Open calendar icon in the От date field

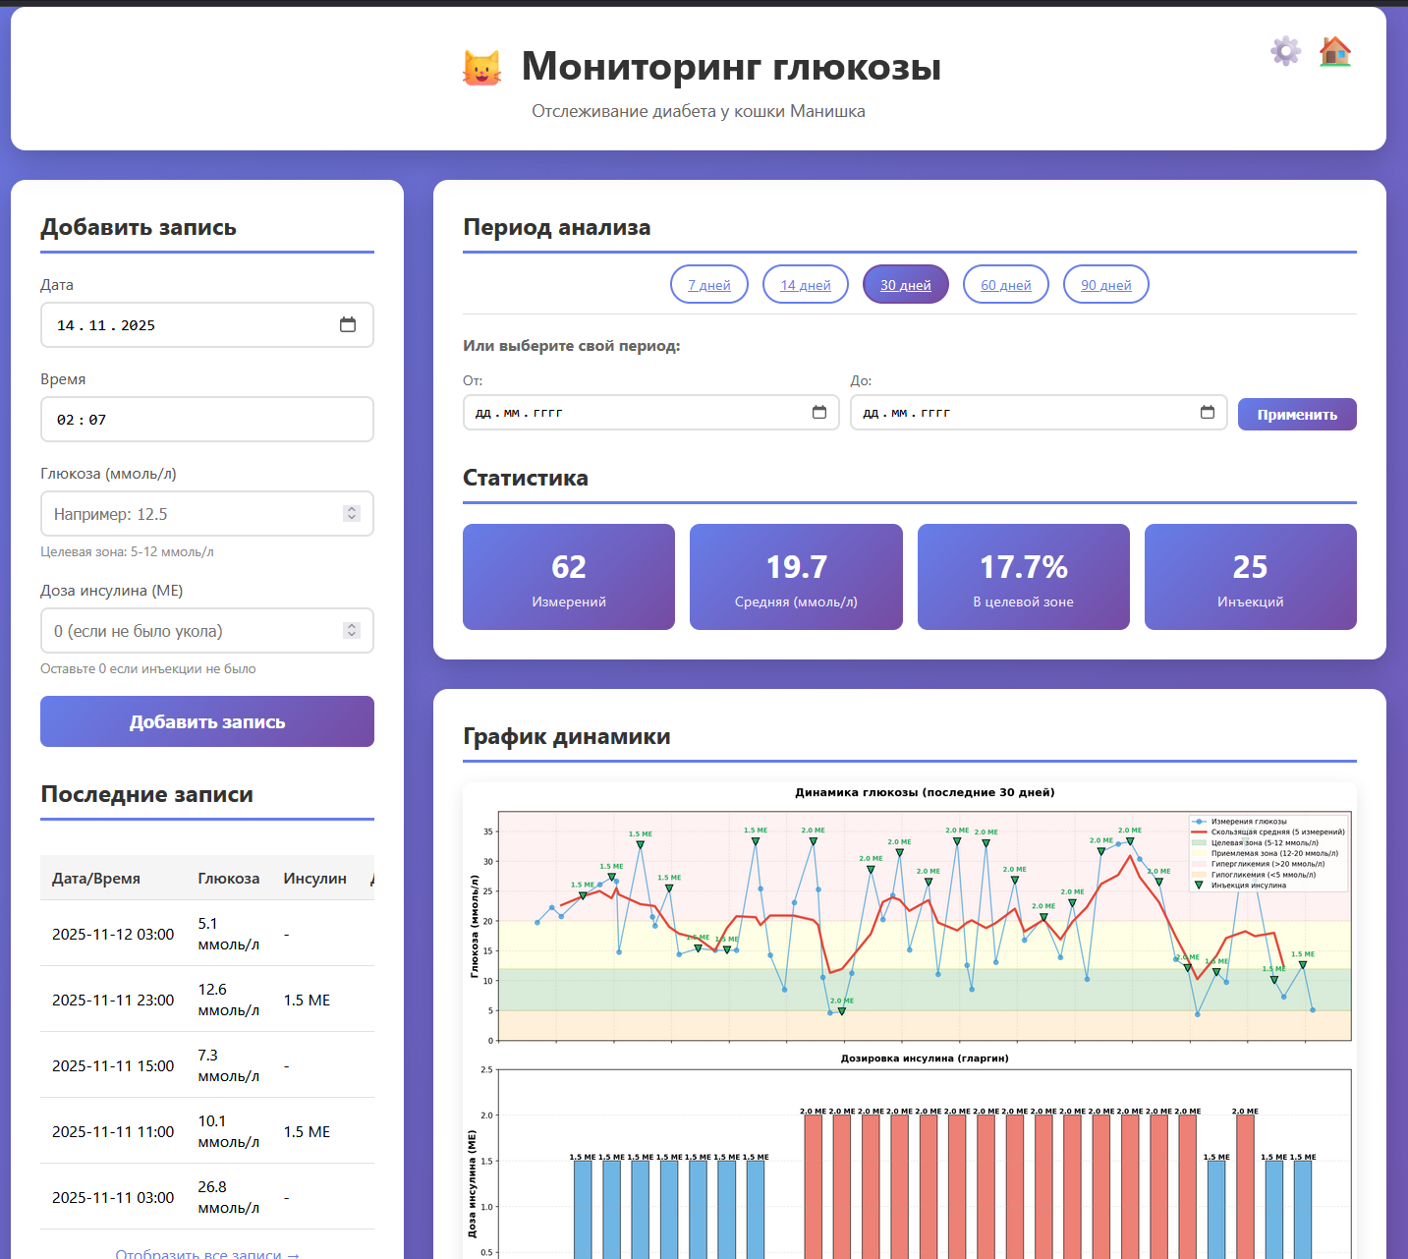click(x=820, y=413)
